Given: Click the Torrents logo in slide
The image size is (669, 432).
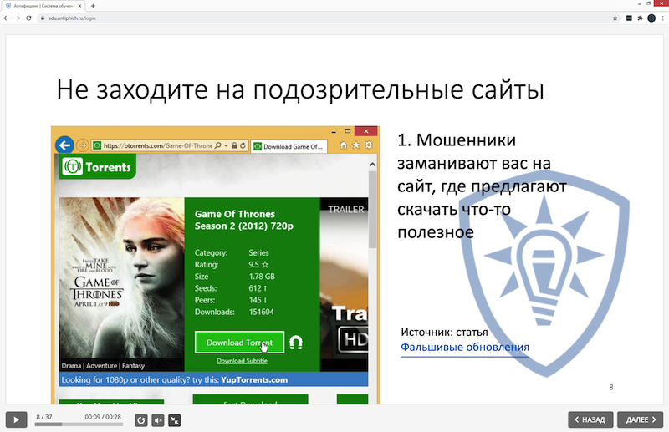Looking at the screenshot, I should coord(97,167).
